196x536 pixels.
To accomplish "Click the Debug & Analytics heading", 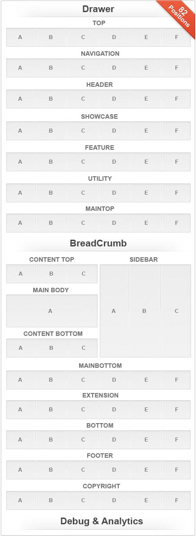I will [102, 521].
